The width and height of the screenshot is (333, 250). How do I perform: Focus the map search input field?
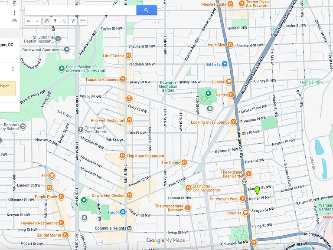point(81,10)
